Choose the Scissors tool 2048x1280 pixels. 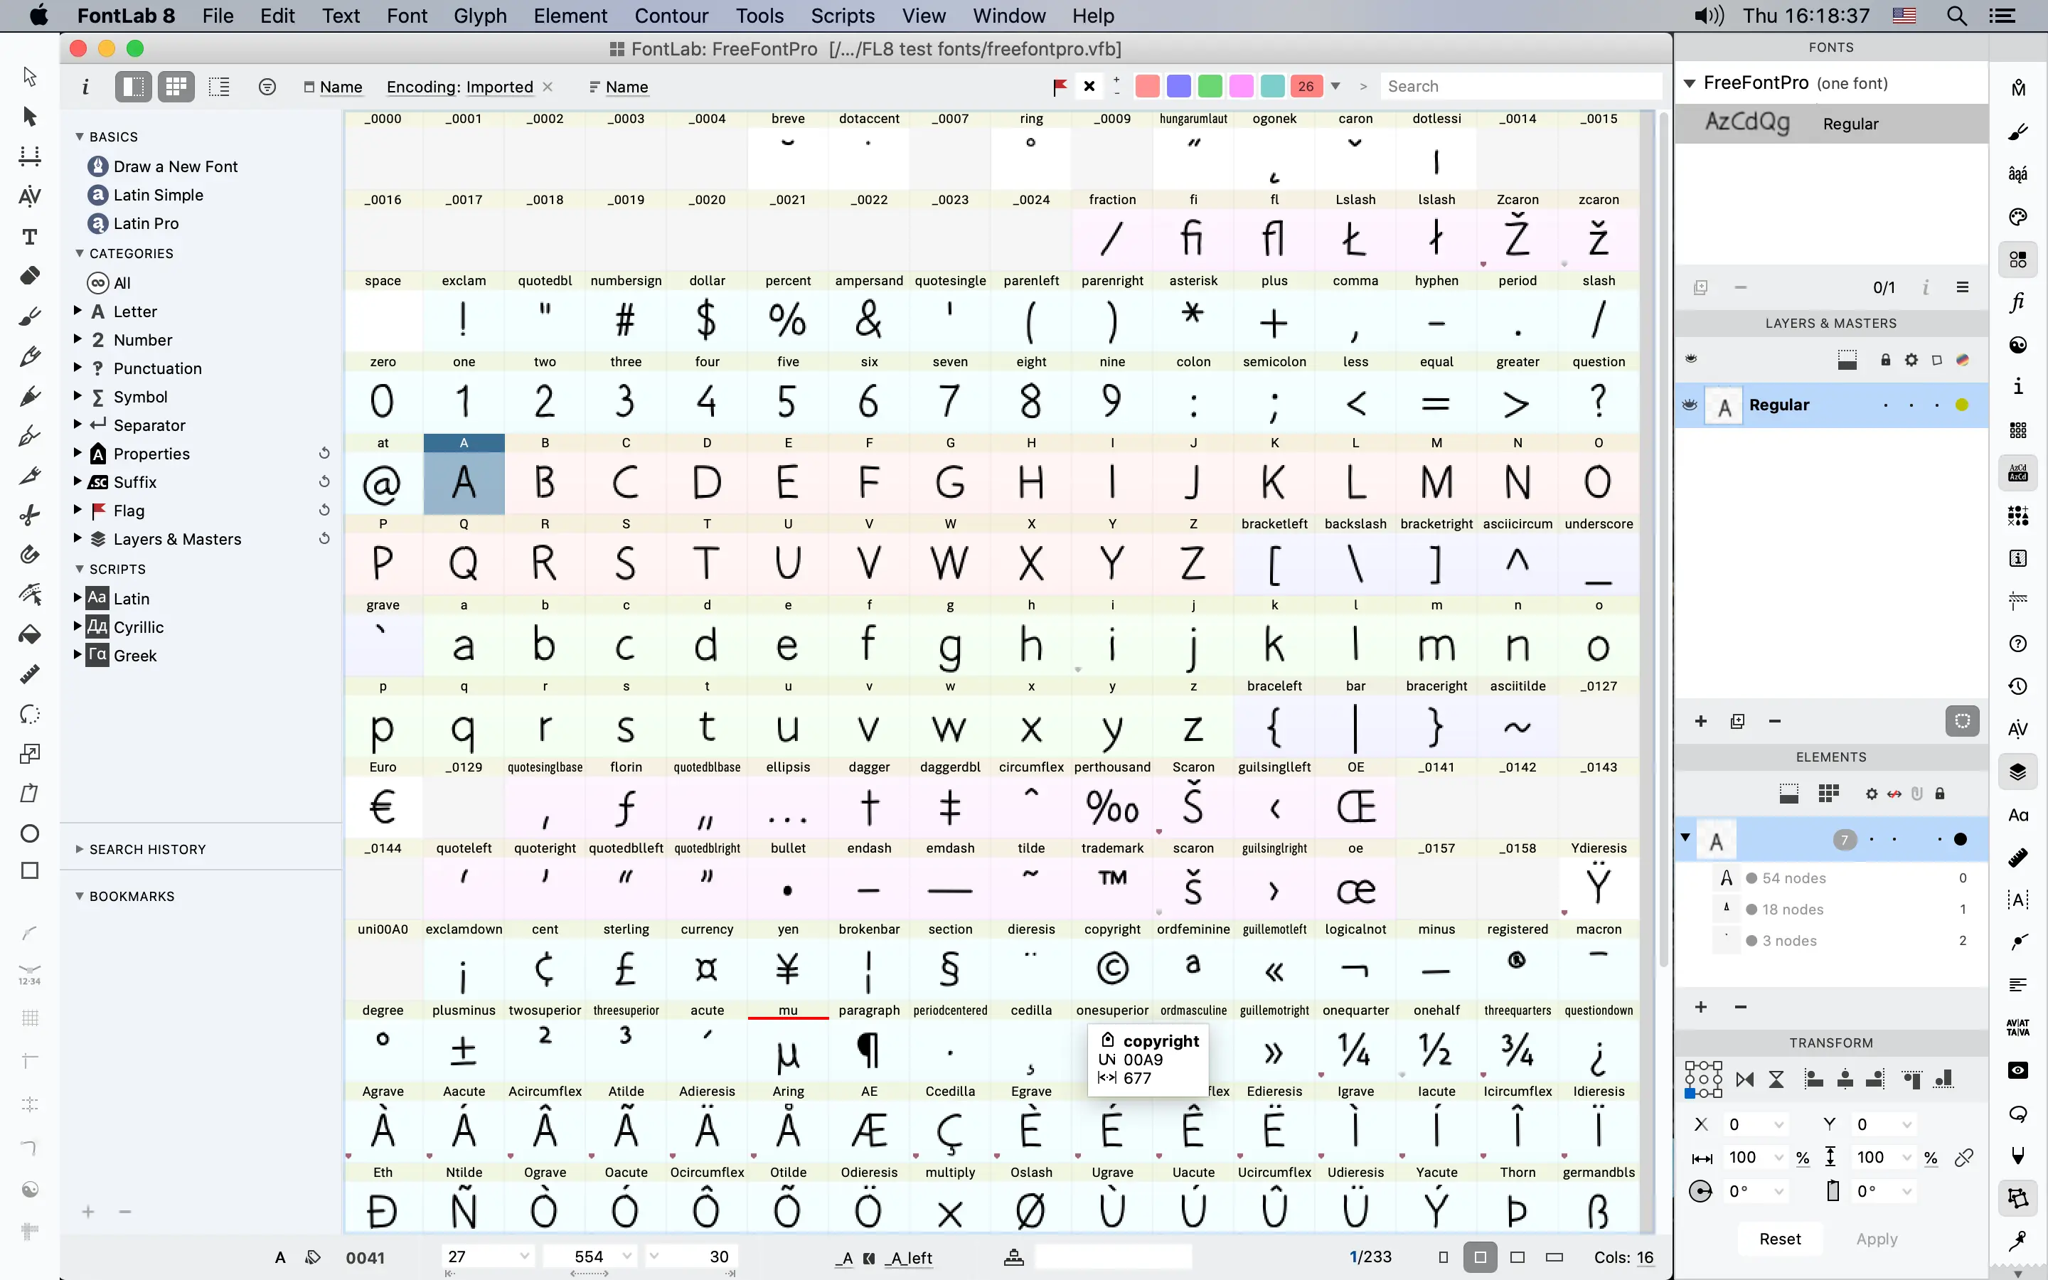(30, 516)
